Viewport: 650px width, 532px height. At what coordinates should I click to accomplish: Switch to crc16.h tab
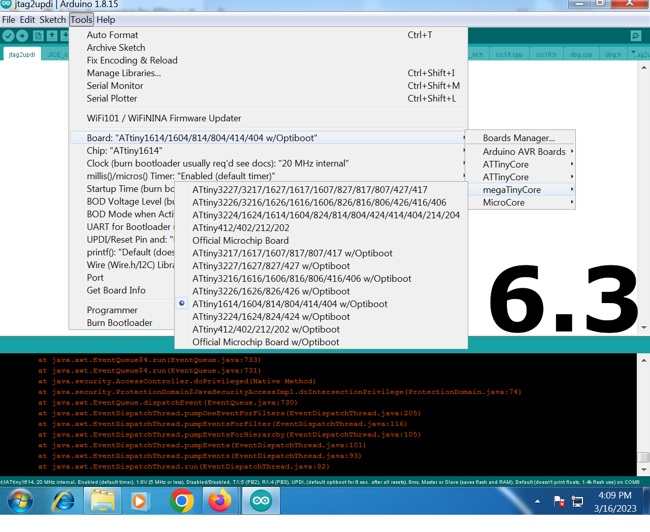click(546, 54)
